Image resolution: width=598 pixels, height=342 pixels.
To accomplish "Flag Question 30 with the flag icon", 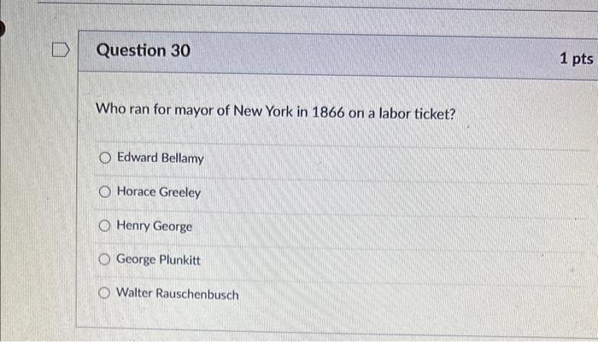I will [x=61, y=49].
